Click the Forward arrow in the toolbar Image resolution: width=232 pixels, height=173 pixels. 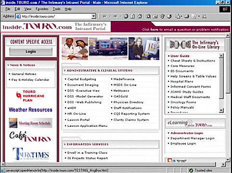115,16
